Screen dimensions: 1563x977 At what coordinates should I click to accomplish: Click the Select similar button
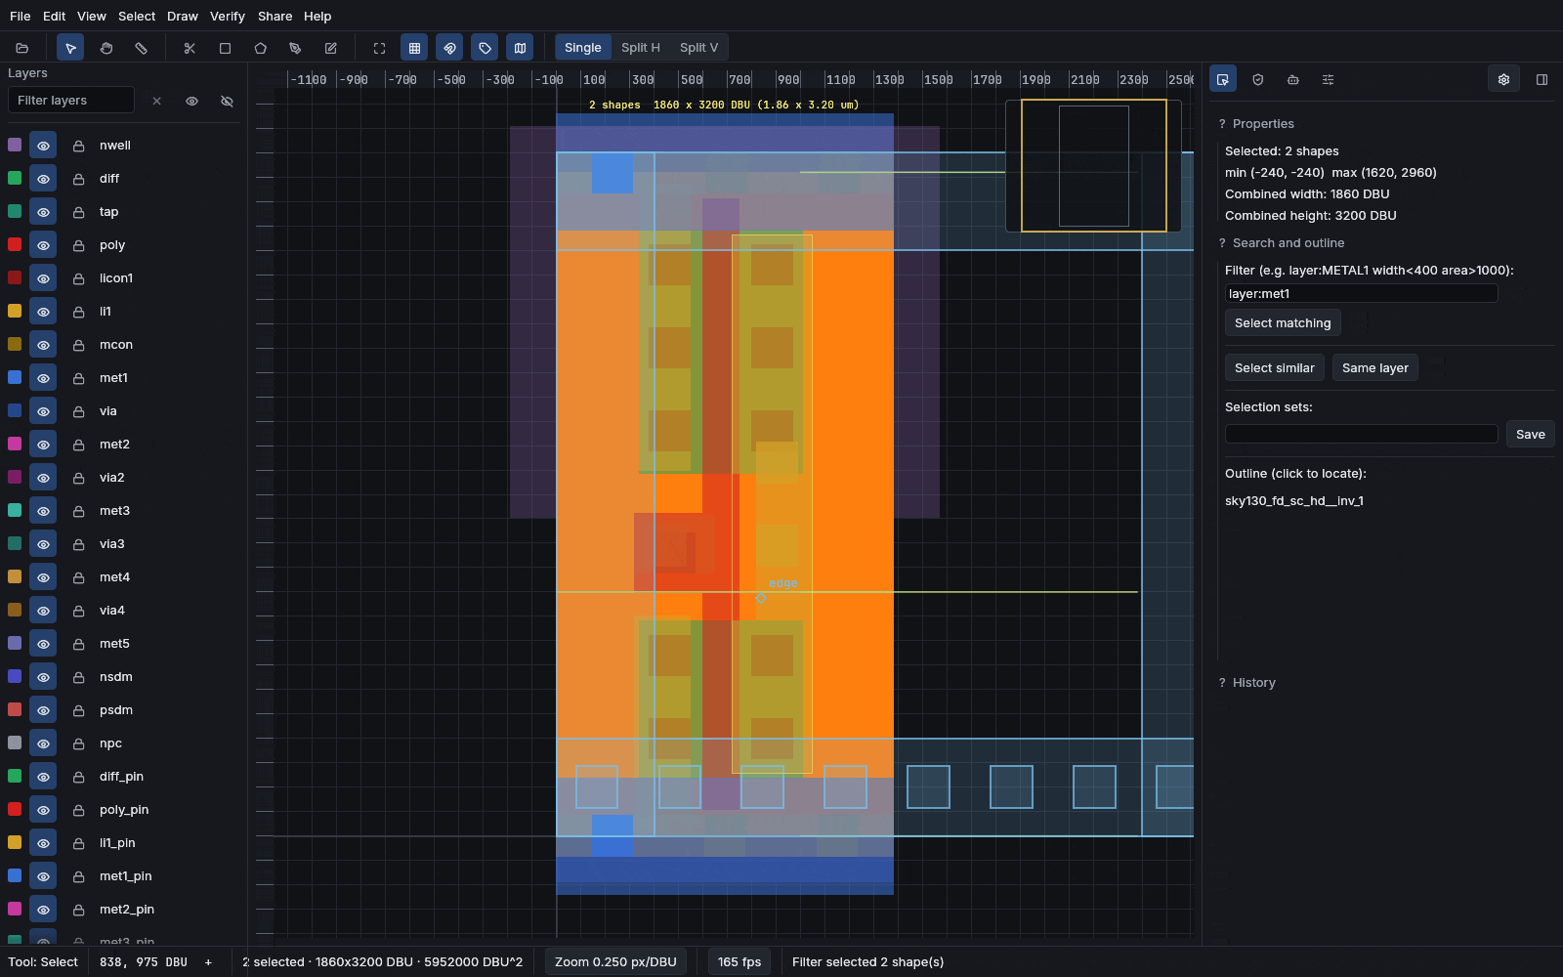click(x=1275, y=368)
